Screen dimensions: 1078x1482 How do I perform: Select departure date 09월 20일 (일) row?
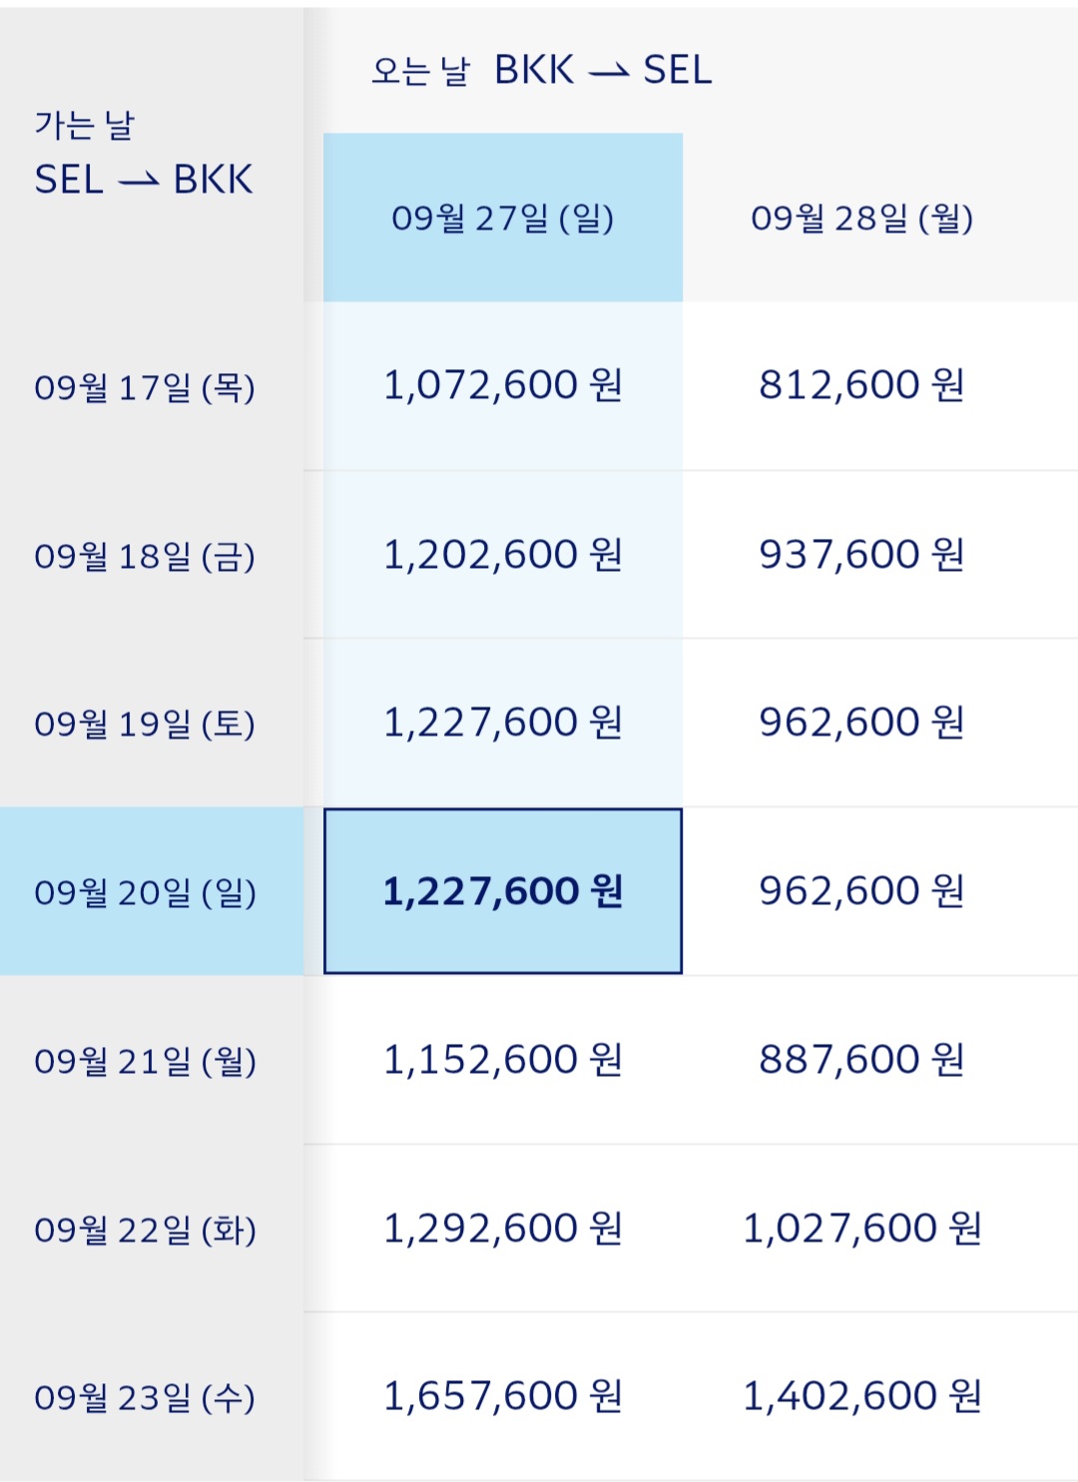[x=145, y=892]
